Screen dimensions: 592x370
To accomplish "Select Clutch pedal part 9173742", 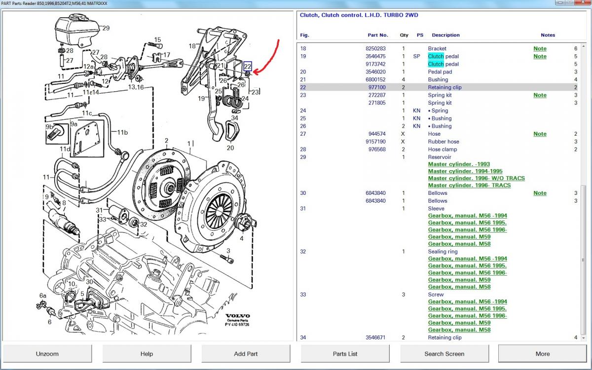I will point(375,64).
